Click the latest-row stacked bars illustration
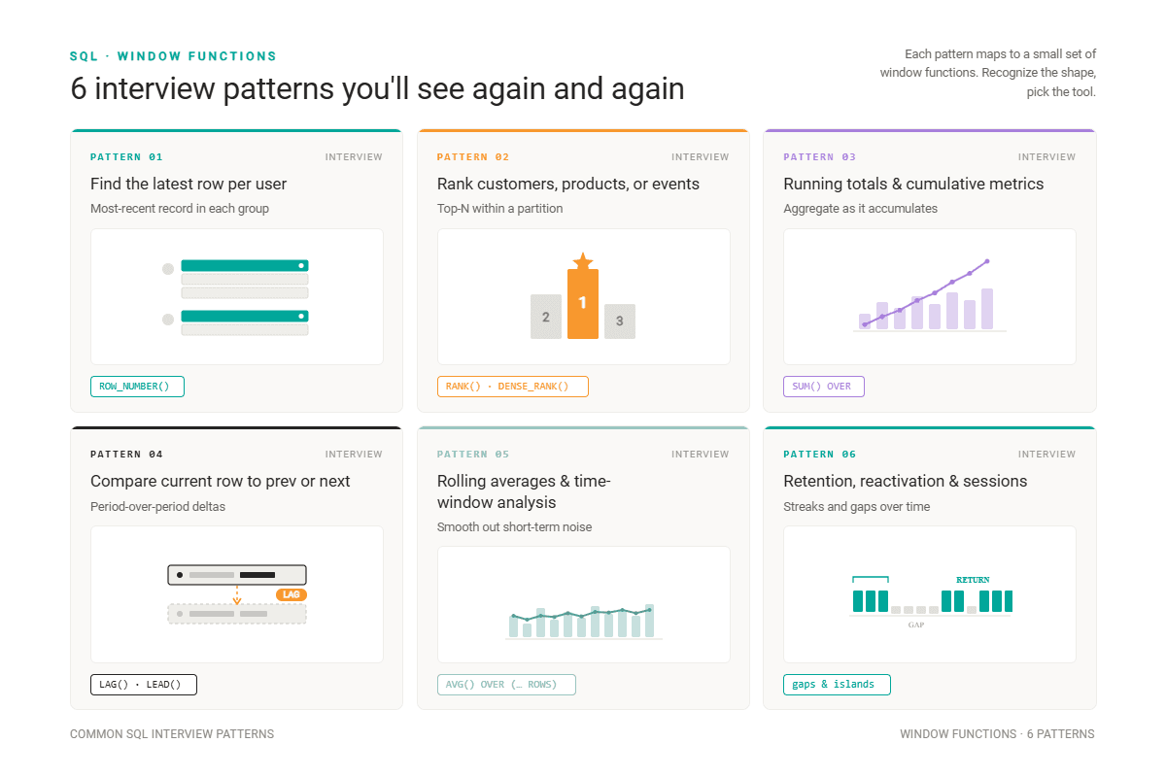 point(236,297)
